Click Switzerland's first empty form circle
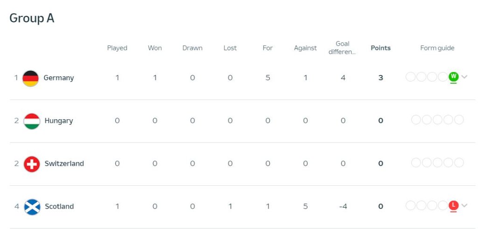Screen dimensions: 478x229 416,163
